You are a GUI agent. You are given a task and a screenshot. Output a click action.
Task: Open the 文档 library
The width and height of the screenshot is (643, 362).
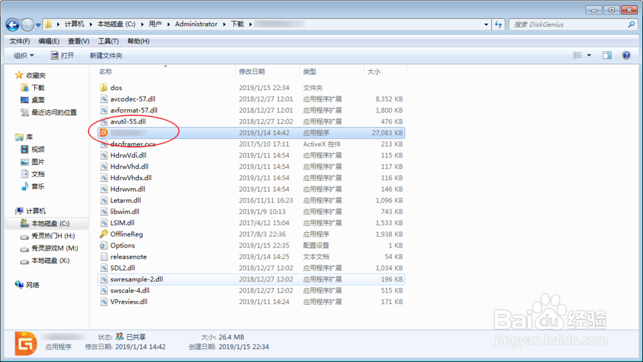tap(33, 174)
